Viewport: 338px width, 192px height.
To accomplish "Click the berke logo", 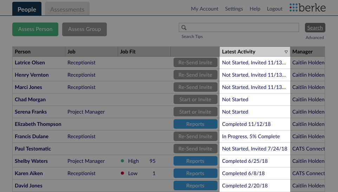I will click(307, 8).
